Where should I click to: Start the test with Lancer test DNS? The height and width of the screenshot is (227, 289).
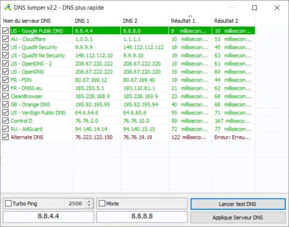click(238, 204)
